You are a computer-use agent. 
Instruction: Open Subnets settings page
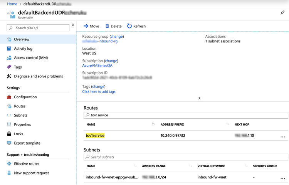pos(20,116)
